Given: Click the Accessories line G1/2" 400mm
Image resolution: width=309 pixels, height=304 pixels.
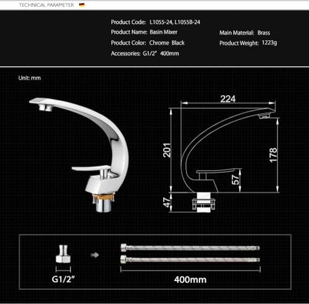Looking at the screenshot, I should tap(145, 54).
